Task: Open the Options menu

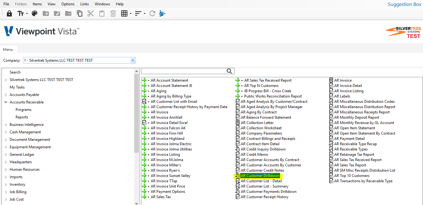Action: pos(68,4)
